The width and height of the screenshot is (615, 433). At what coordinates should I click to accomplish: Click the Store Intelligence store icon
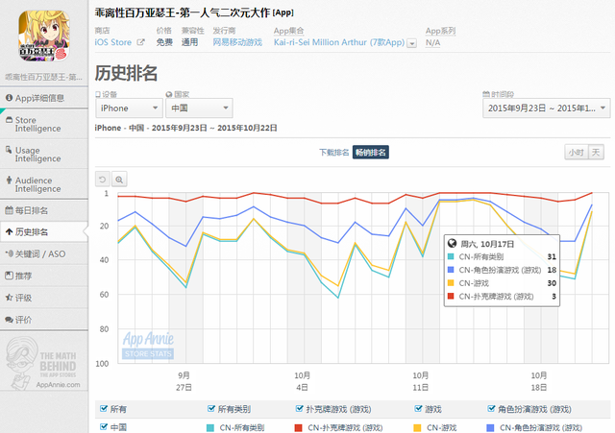coord(9,119)
